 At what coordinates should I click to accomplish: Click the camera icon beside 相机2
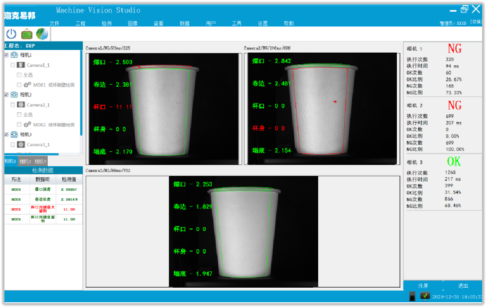[14, 95]
